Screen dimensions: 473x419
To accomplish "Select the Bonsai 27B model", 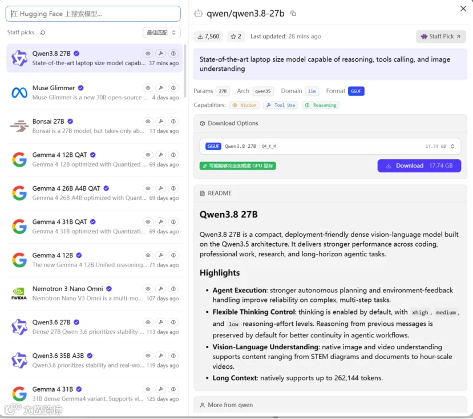I will 94,126.
